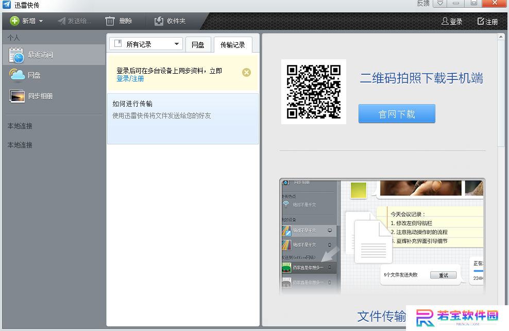The height and width of the screenshot is (331, 509).
Task: Click the 反馈 link in title bar
Action: point(423,3)
